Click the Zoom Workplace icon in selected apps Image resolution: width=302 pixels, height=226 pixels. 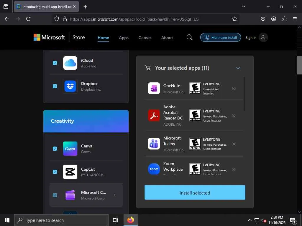[154, 169]
